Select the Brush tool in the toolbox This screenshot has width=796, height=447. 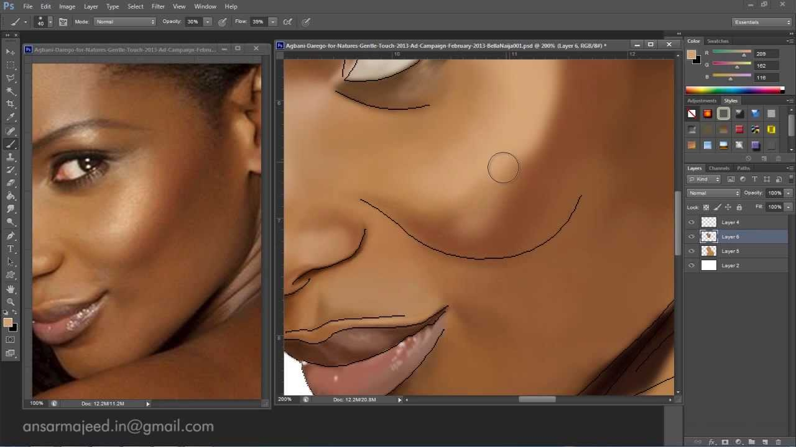pos(11,144)
